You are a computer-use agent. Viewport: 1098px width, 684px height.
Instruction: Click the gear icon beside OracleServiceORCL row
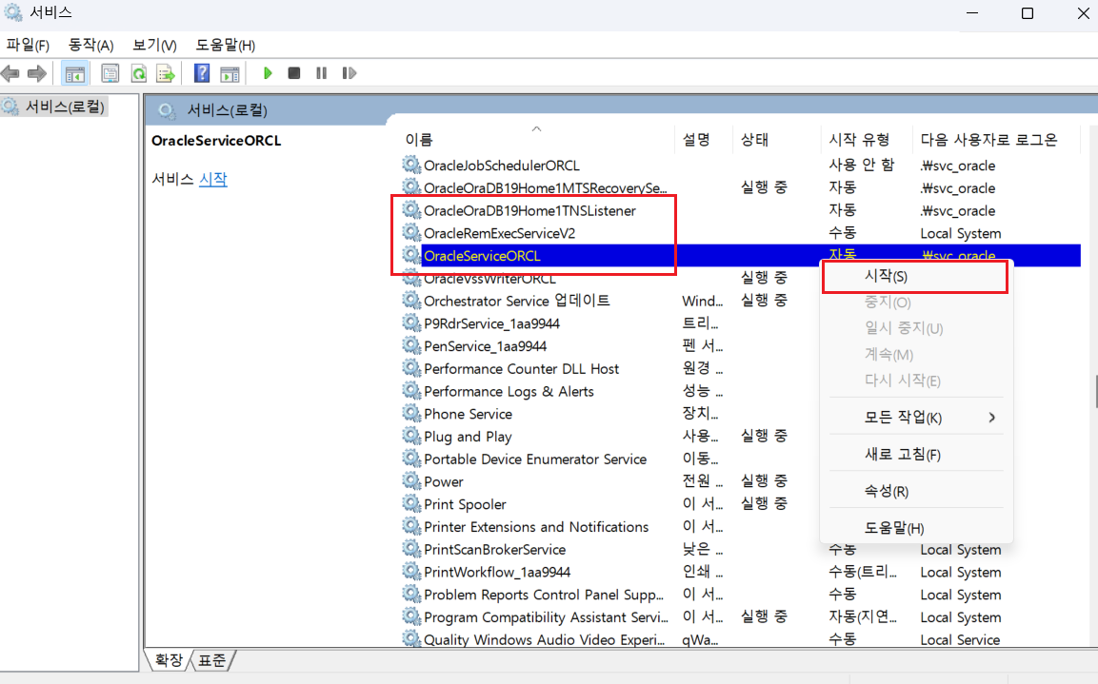coord(411,255)
